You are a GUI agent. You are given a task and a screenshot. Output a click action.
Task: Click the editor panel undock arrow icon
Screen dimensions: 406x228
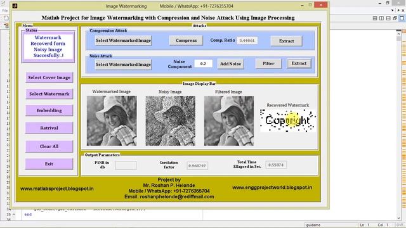(399, 10)
